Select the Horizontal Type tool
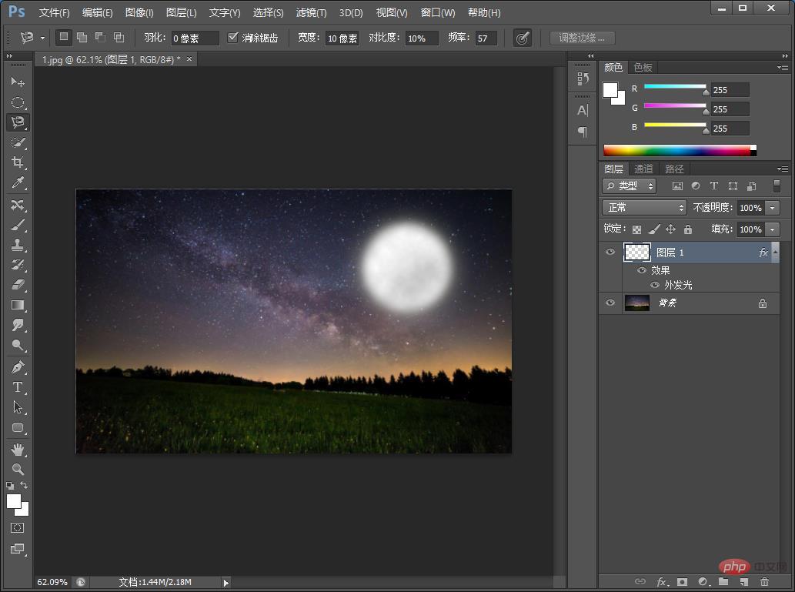795x592 pixels. 18,387
